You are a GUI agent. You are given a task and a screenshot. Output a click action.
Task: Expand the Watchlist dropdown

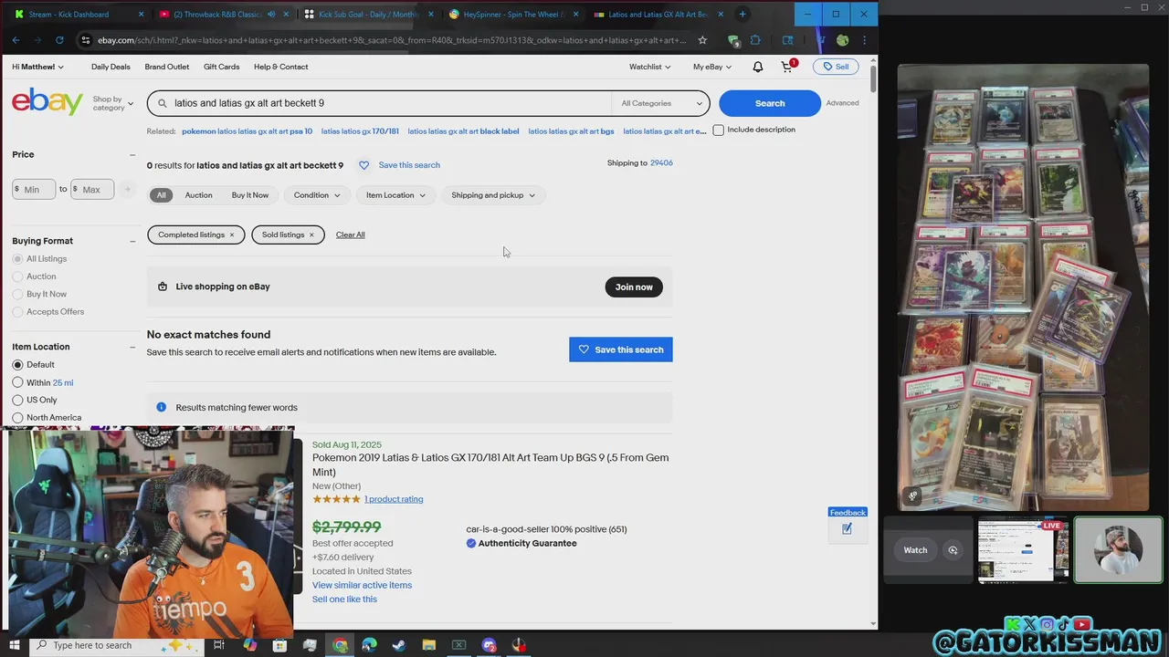[649, 67]
